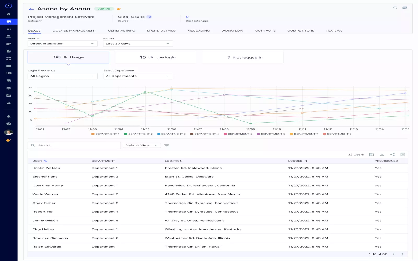The height and width of the screenshot is (261, 418).
Task: Open notifications bell in sidebar
Action: tap(9, 117)
